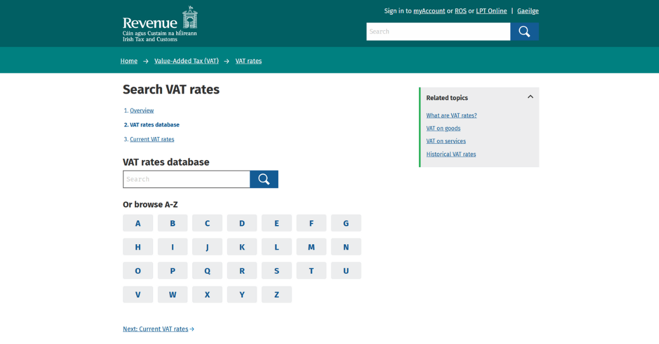659x344 pixels.
Task: Select letter M from the A-Z grid
Action: tap(311, 246)
